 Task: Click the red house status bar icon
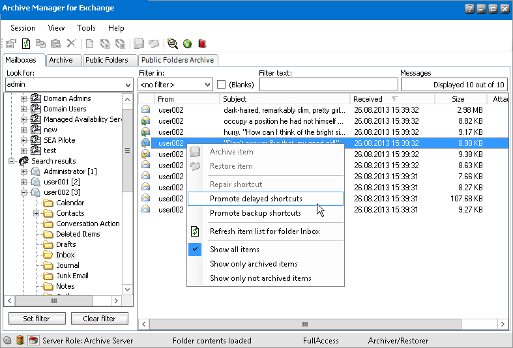(x=33, y=340)
